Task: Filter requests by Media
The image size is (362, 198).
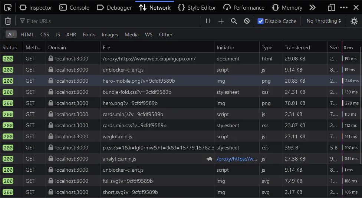Action: [132, 34]
